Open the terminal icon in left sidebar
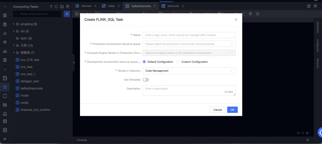 pyautogui.click(x=5, y=87)
